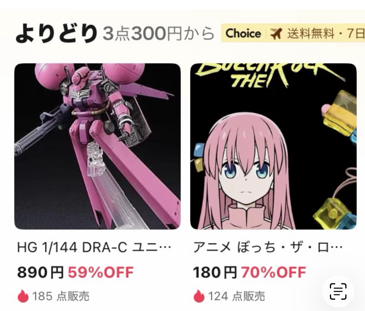
Task: Tap the Choice badge label
Action: (x=243, y=33)
